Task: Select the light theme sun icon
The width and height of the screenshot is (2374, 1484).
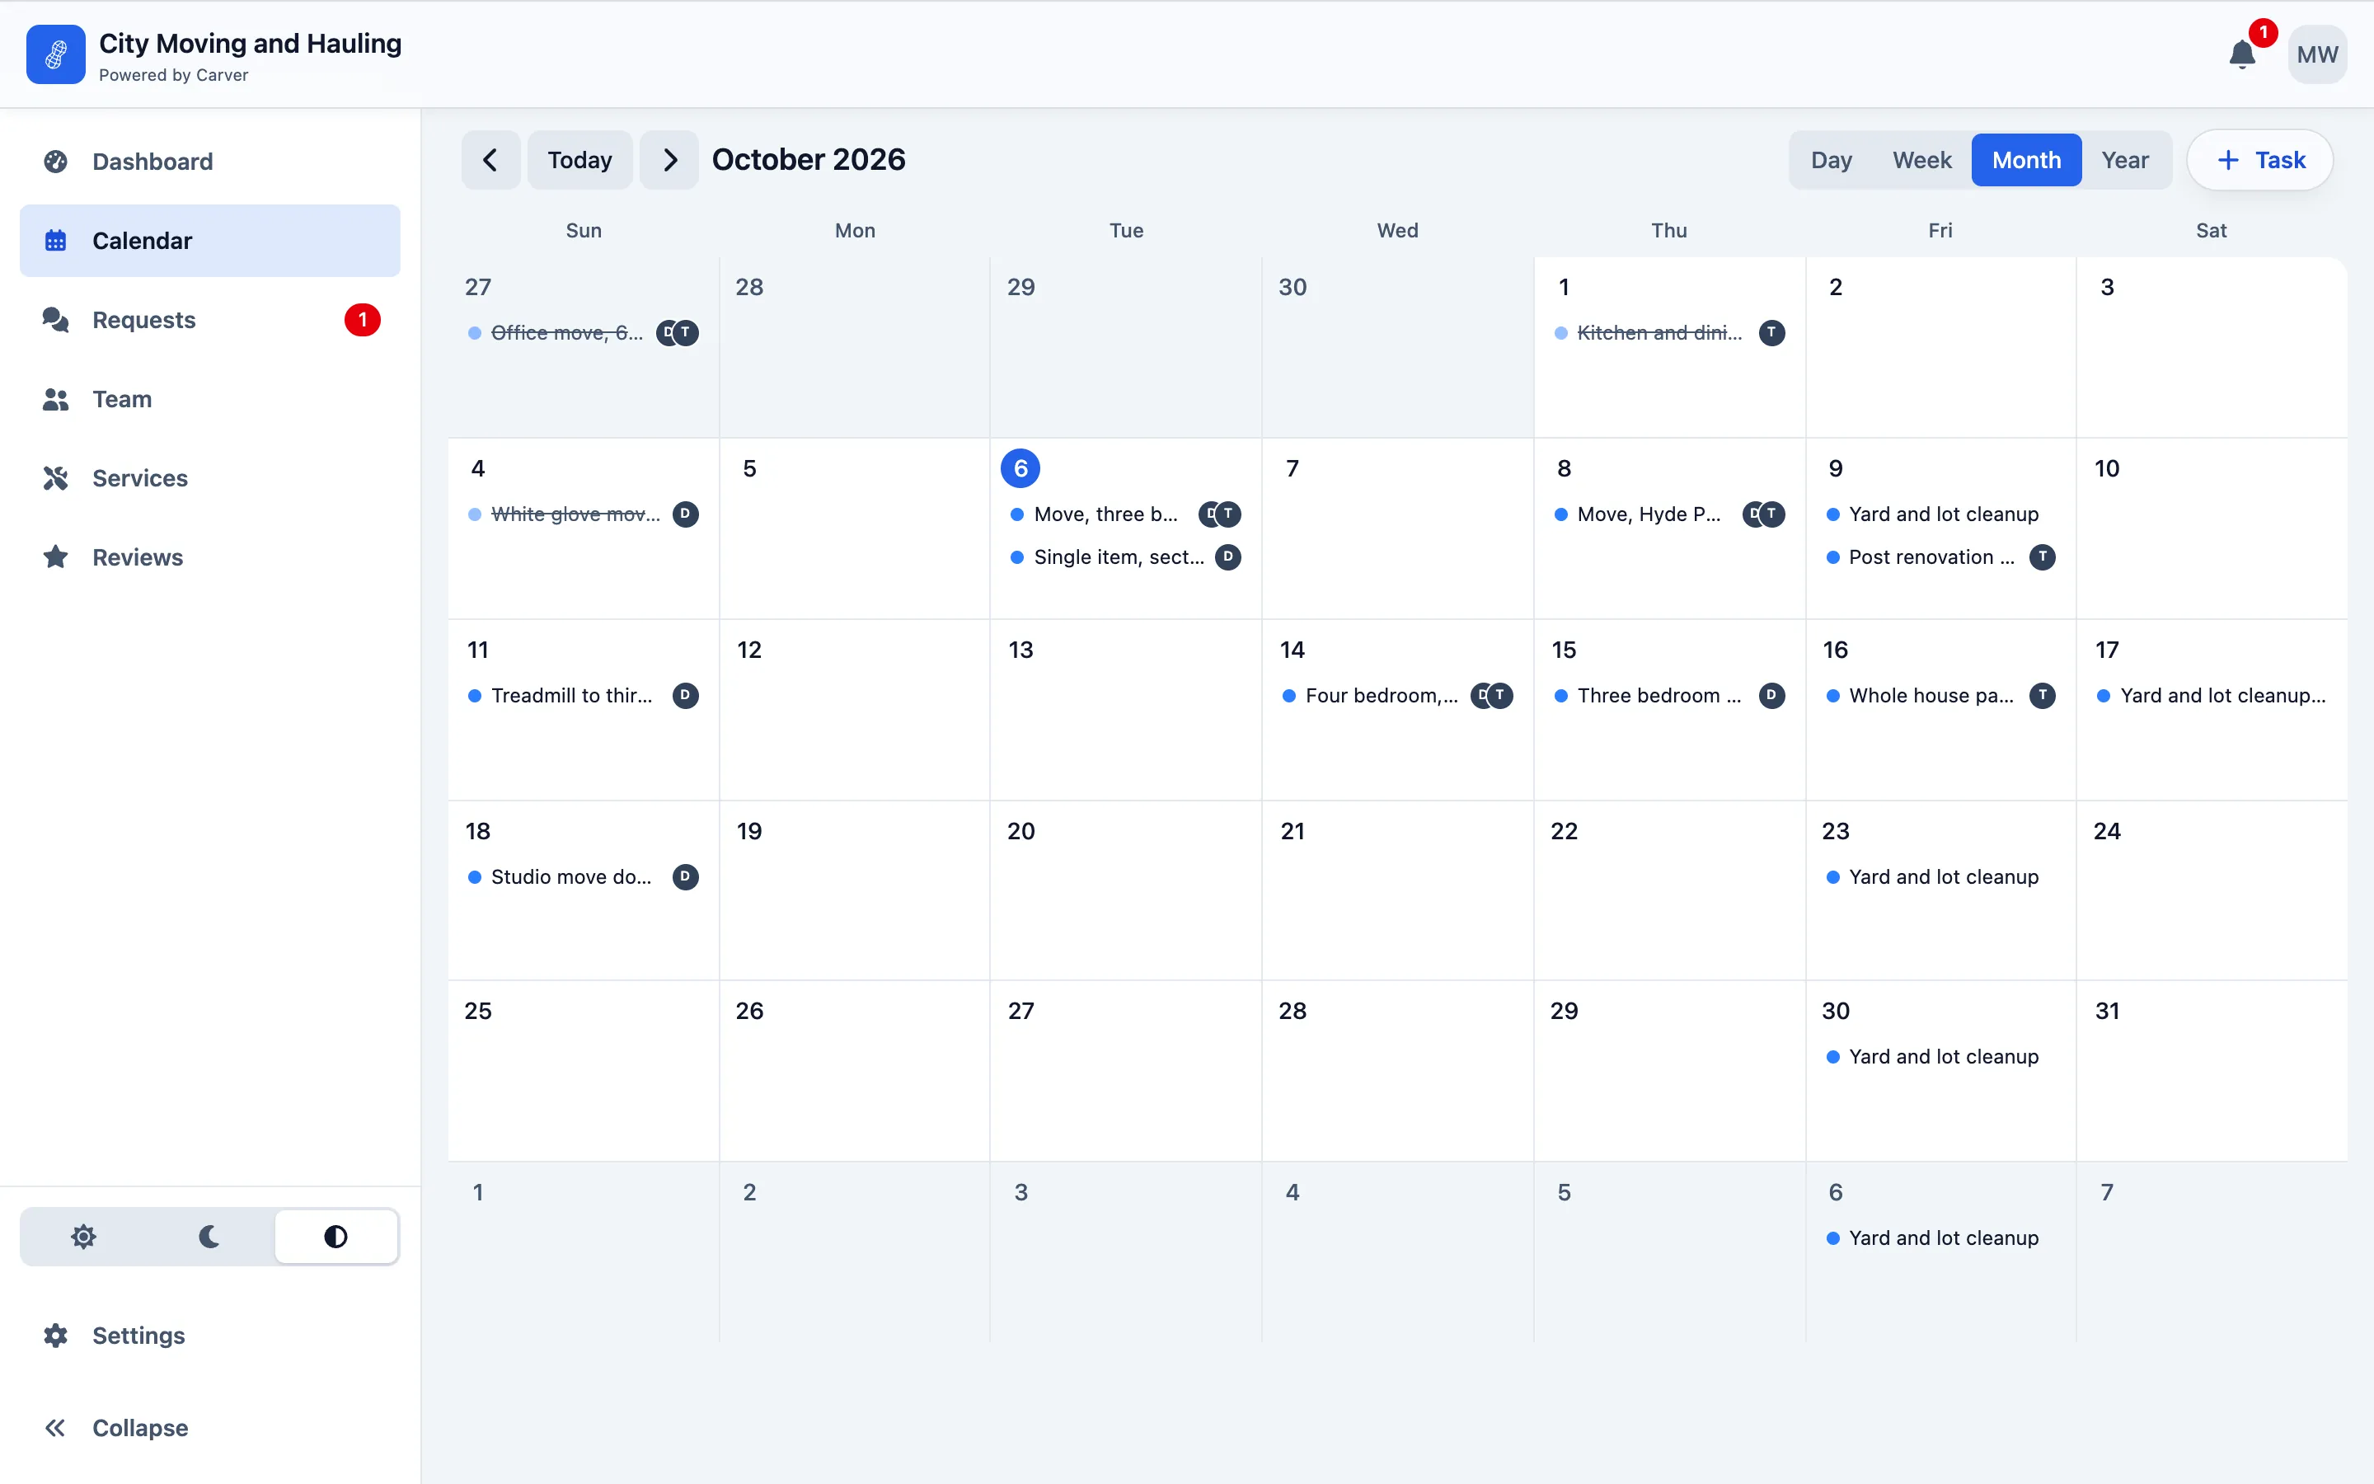Action: [83, 1237]
